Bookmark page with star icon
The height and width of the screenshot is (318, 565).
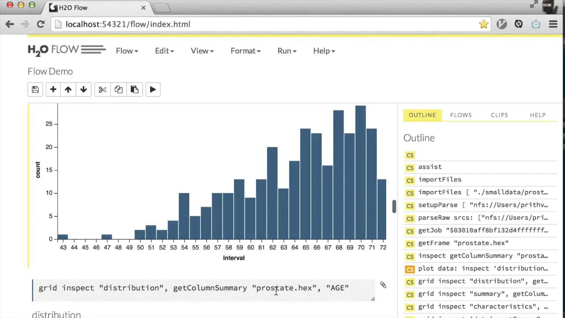tap(484, 24)
